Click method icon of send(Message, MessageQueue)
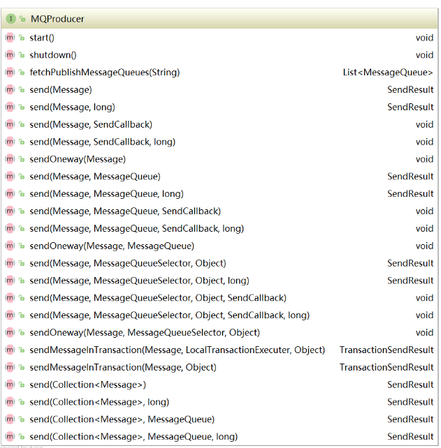Viewport: 441px width, 448px height. pos(10,177)
